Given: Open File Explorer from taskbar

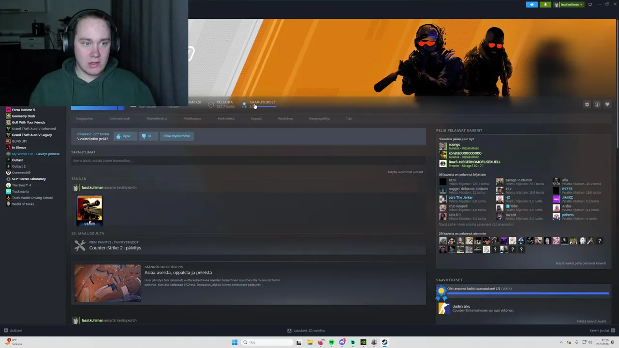Looking at the screenshot, I should (310, 342).
